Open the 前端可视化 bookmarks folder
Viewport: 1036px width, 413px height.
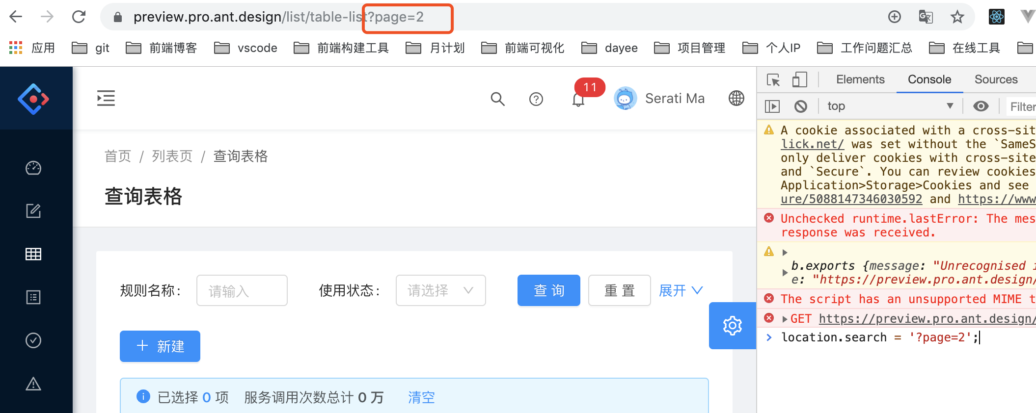tap(522, 48)
